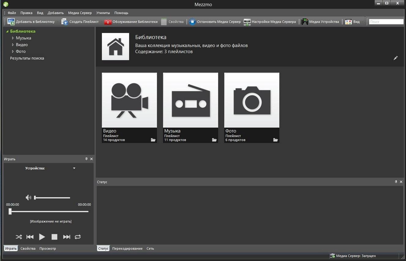Open the Правка menu

point(26,13)
